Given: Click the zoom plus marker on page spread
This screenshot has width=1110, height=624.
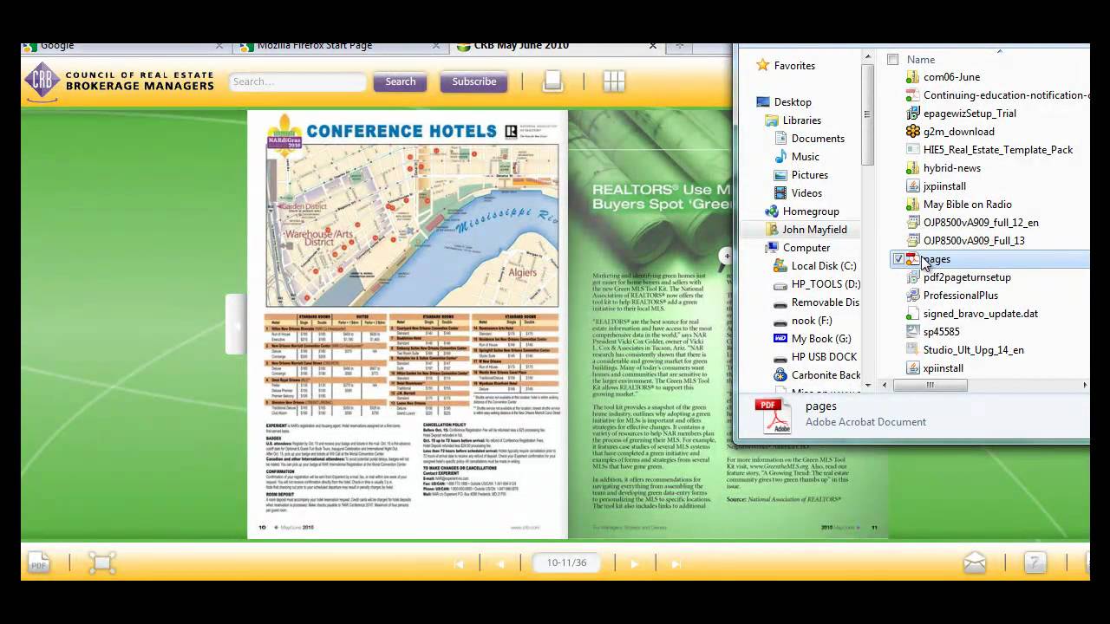Looking at the screenshot, I should coord(726,256).
